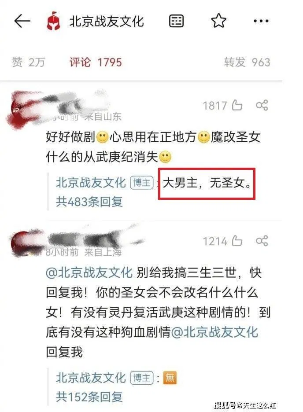Open the blurred avatar of second commenter
This screenshot has height=412, width=303.
coord(22,243)
